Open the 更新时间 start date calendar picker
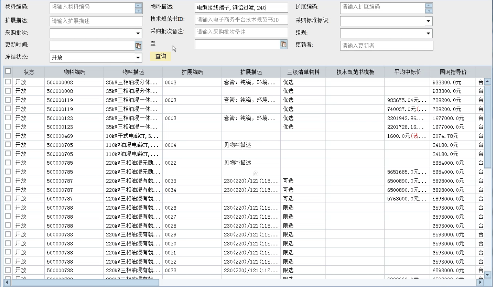Viewport: 493px width, 287px height. click(138, 46)
